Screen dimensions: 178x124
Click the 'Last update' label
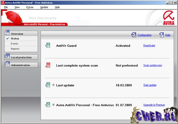point(65,85)
